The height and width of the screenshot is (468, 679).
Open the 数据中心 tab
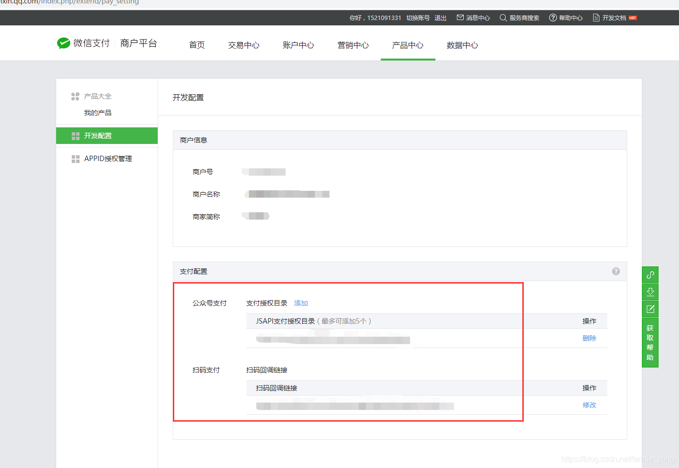pyautogui.click(x=463, y=45)
